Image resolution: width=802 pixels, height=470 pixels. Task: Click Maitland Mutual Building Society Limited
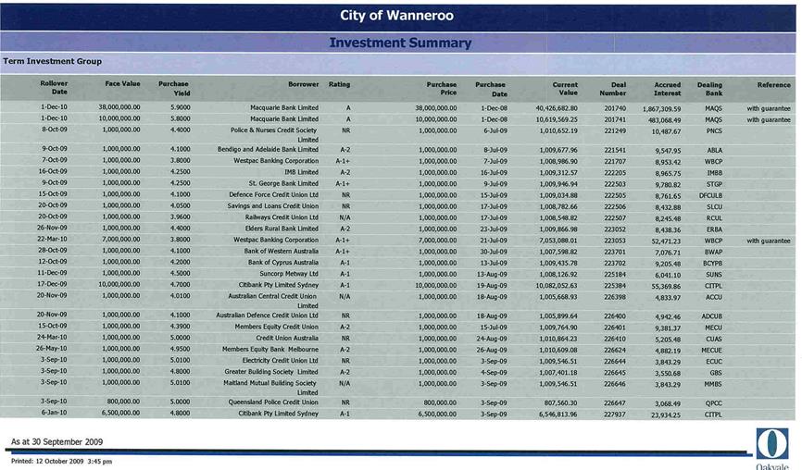[270, 388]
